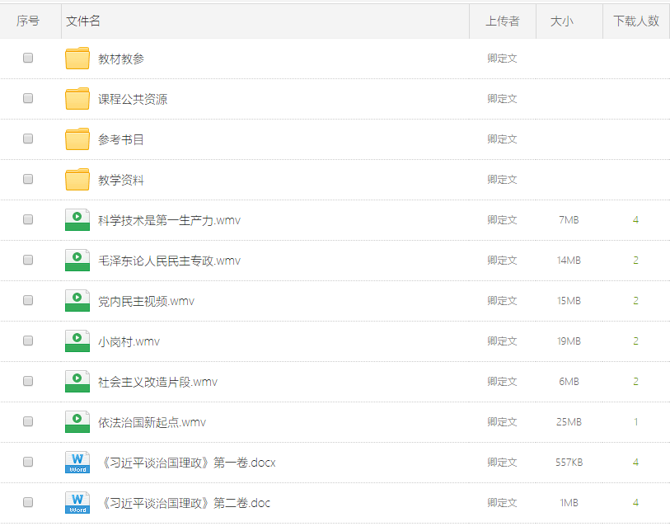Click uploader 卿定文 on 参考书目 row
This screenshot has width=670, height=531.
pyautogui.click(x=502, y=139)
